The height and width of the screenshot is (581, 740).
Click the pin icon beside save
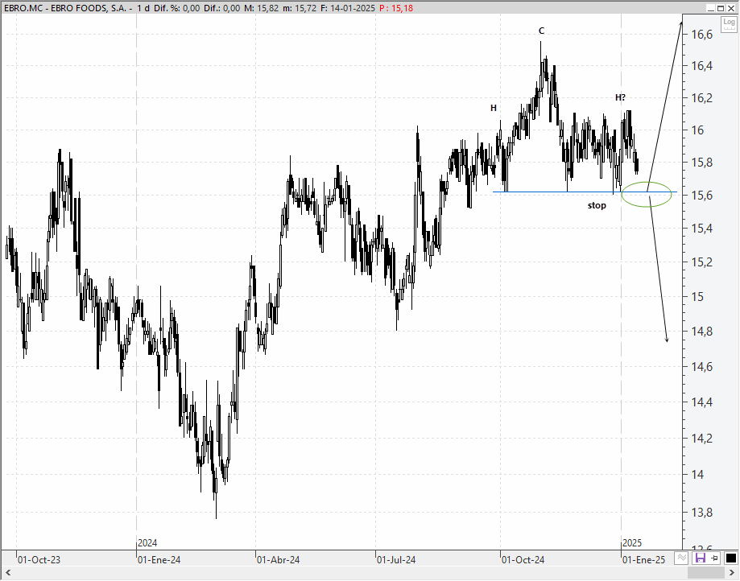click(715, 558)
